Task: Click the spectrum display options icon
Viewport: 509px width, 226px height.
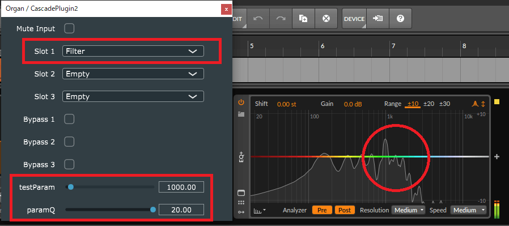Action: (x=260, y=211)
